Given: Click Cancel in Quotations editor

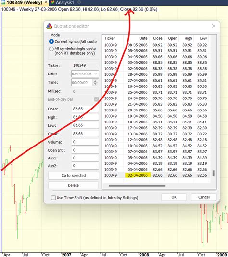Looking at the screenshot, I should pyautogui.click(x=204, y=197).
